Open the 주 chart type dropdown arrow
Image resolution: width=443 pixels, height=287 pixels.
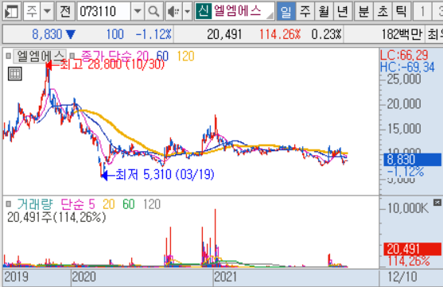coord(47,11)
